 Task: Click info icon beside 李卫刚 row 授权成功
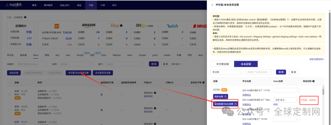[x=155, y=93]
